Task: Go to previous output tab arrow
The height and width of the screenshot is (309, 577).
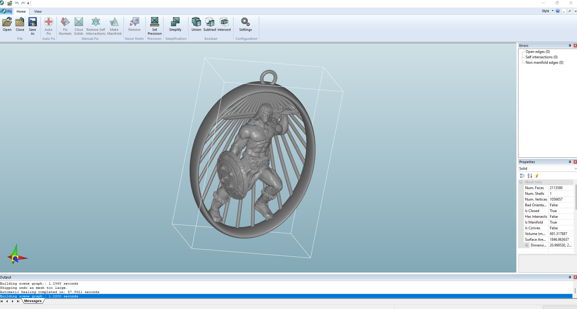Action: pos(7,301)
